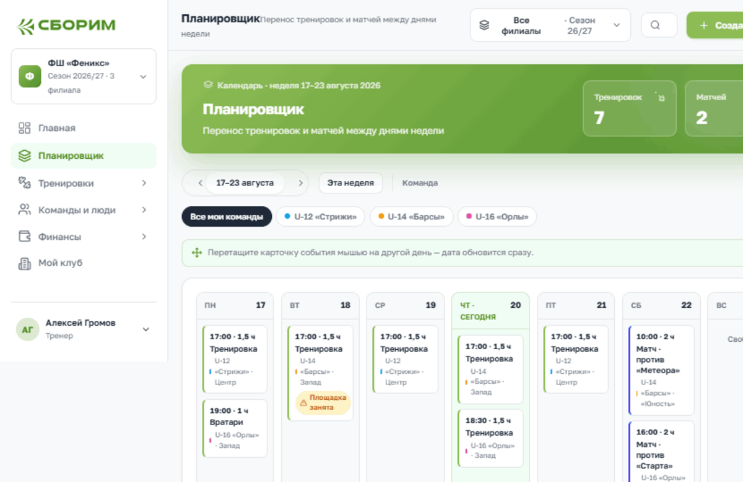
Task: Open Saturday 10:00 Матч против «Метеора»
Action: tap(661, 370)
